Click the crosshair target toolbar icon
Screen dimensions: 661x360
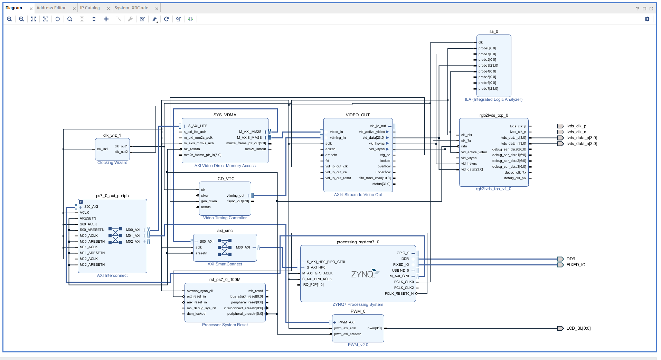tap(58, 19)
